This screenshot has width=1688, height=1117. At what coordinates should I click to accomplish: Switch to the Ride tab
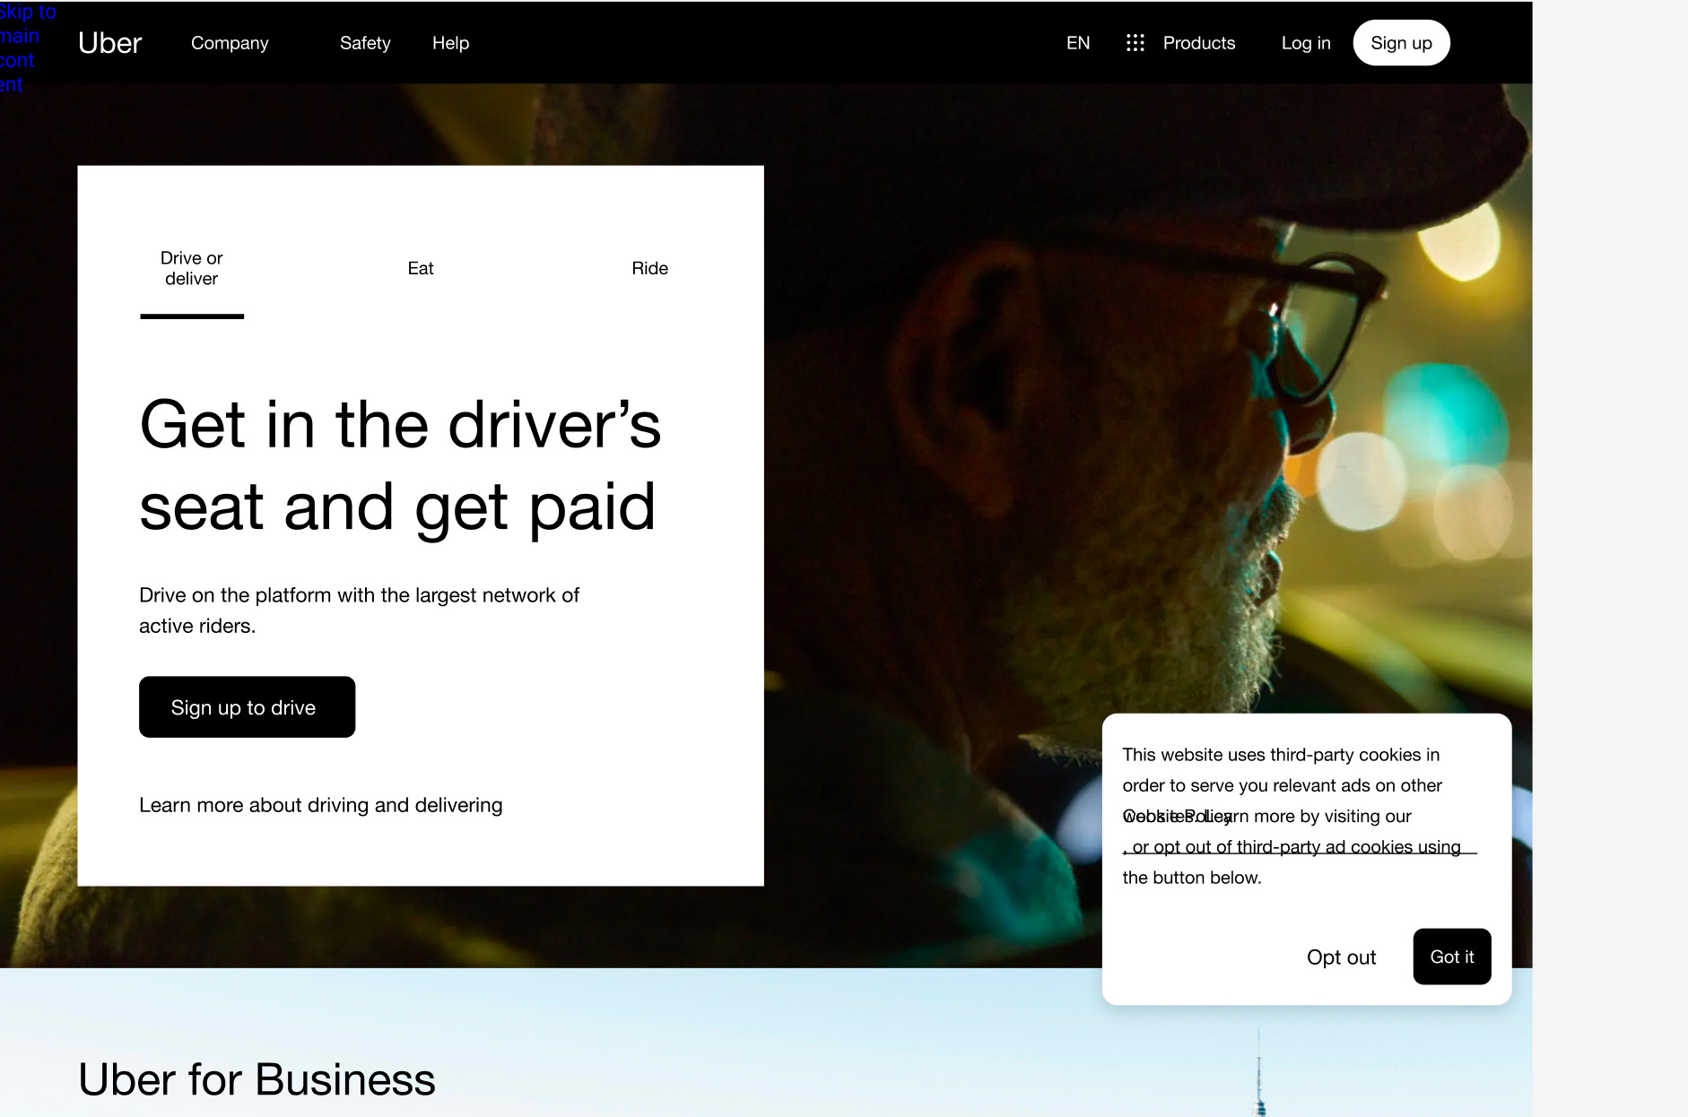coord(649,267)
